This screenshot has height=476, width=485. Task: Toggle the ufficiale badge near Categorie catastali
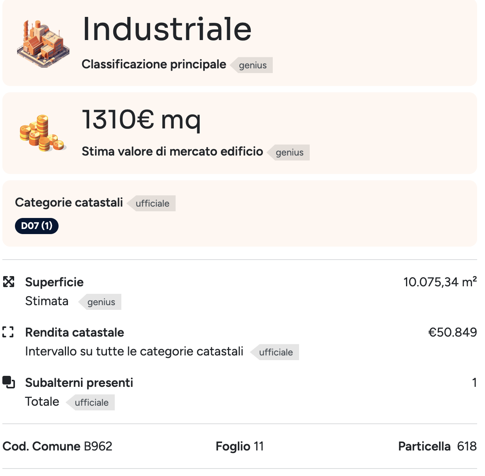[151, 203]
